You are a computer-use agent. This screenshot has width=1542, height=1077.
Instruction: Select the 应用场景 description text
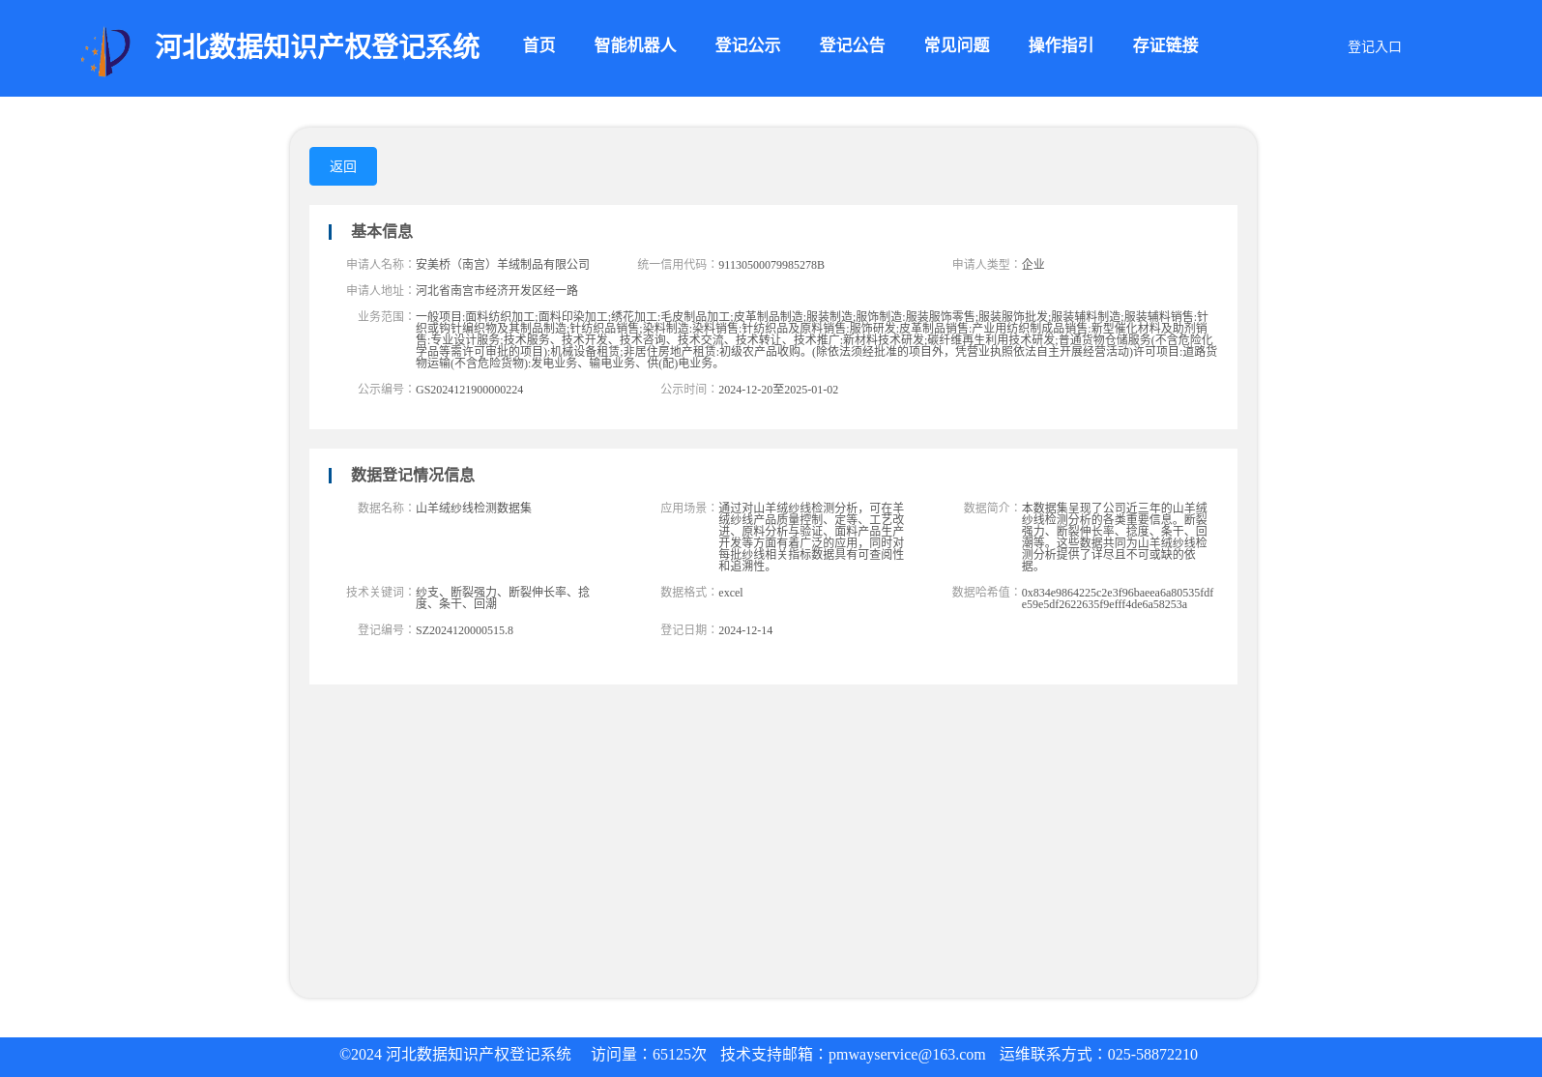click(812, 537)
